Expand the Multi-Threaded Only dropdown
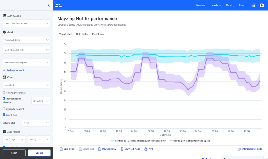The width and height of the screenshot is (268, 159). coord(26,50)
